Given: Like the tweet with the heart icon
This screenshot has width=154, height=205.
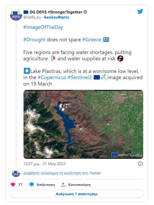Looking at the screenshot, I should click(13, 185).
